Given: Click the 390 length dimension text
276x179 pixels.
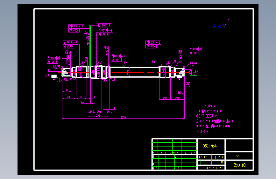Looking at the screenshot, I should (x=98, y=115).
